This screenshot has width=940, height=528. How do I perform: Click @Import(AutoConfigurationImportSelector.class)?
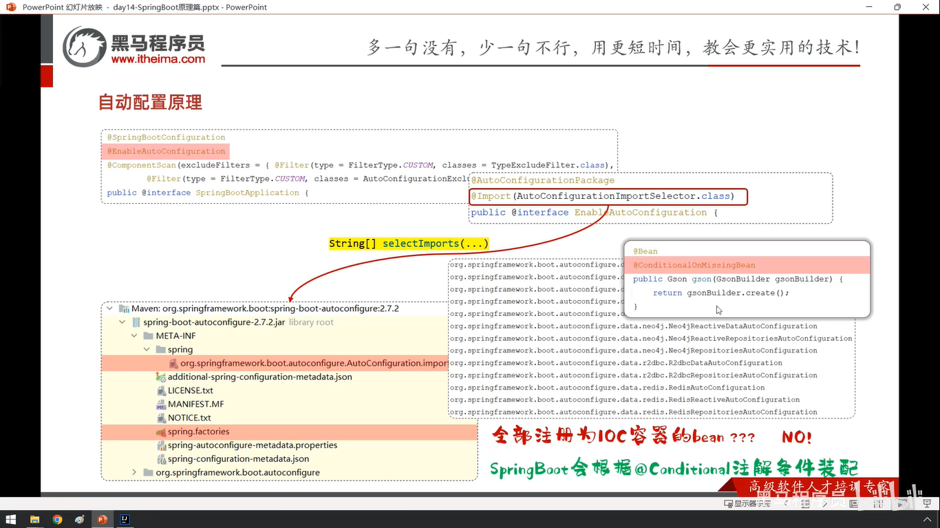coord(608,197)
